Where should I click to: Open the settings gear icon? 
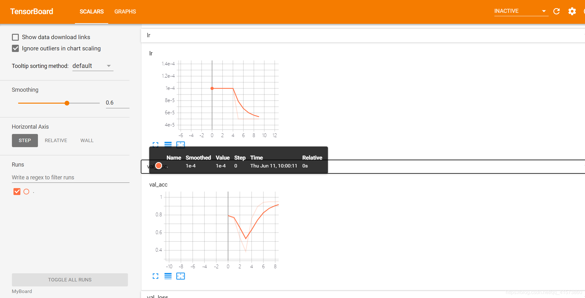click(572, 11)
